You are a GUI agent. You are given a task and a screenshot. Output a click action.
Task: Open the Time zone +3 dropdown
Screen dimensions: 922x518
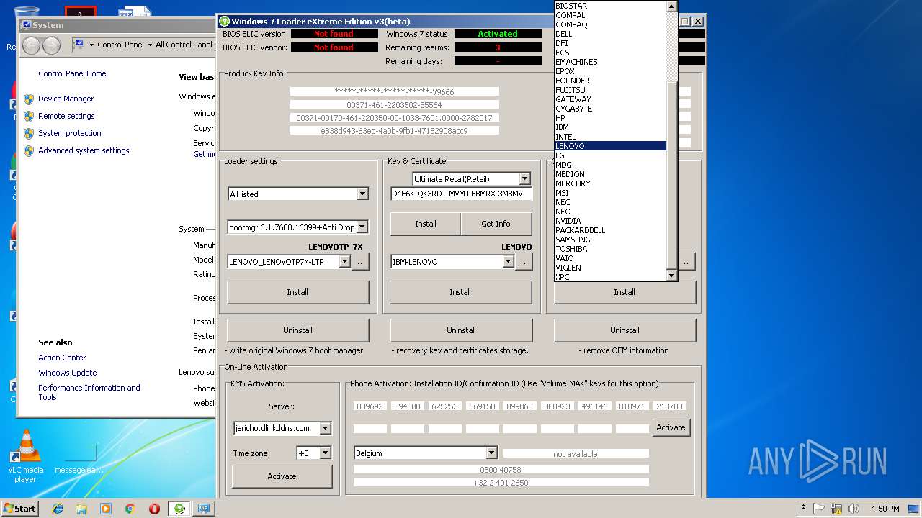(325, 453)
